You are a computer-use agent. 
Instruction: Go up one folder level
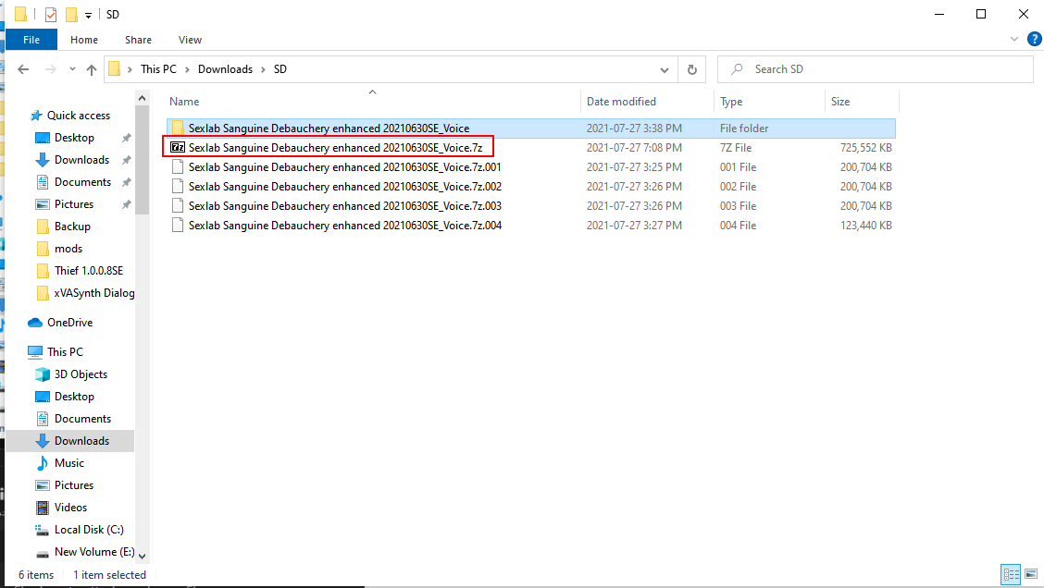[92, 69]
